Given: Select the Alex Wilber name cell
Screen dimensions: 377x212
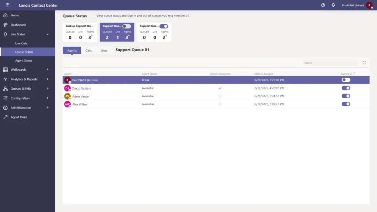Looking at the screenshot, I should pyautogui.click(x=80, y=104).
